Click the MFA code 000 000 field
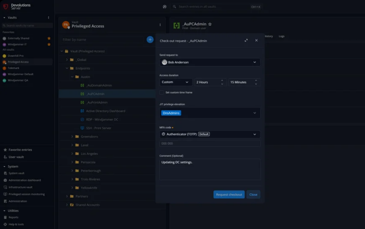Image resolution: width=365 pixels, height=229 pixels. pos(210,144)
